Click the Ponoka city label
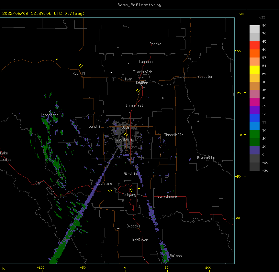The image size is (279, 272). [155, 44]
